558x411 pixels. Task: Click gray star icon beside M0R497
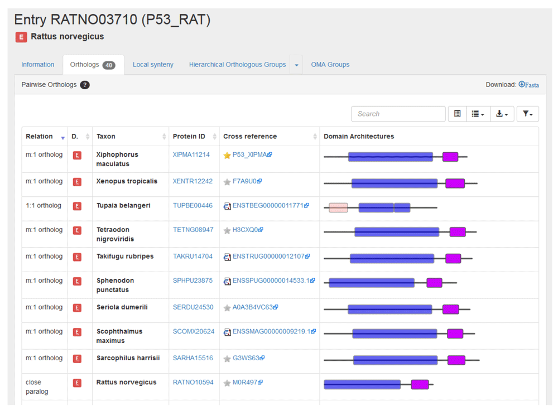tap(227, 383)
